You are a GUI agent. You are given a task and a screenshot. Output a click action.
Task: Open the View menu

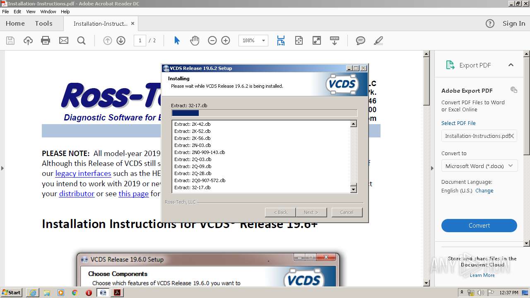coord(31,12)
